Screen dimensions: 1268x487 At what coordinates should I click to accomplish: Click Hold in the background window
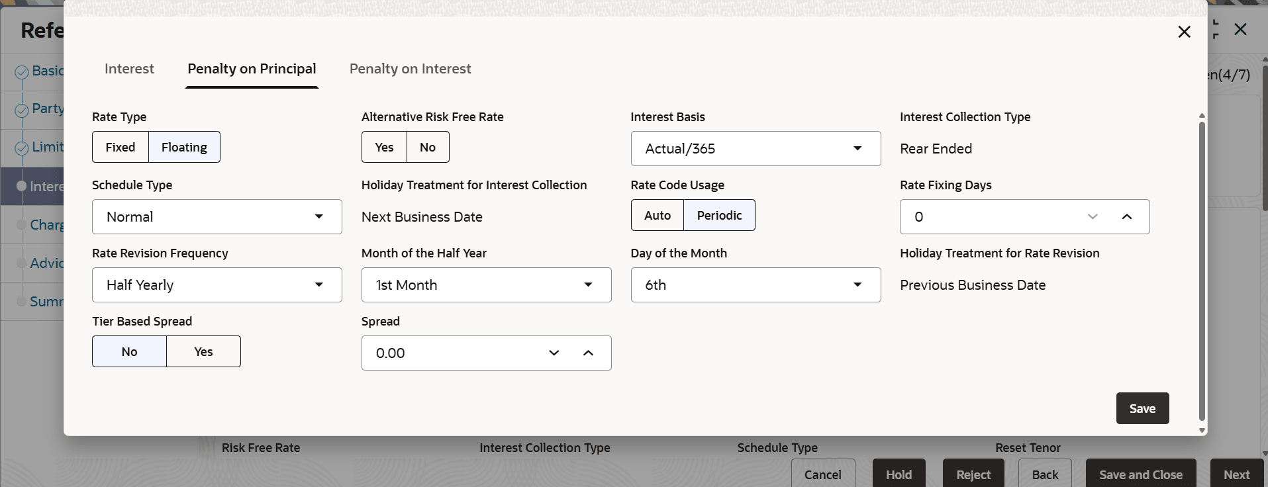tap(899, 474)
